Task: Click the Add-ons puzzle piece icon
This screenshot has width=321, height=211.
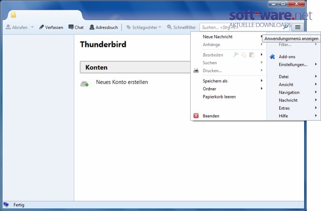Action: pyautogui.click(x=272, y=57)
